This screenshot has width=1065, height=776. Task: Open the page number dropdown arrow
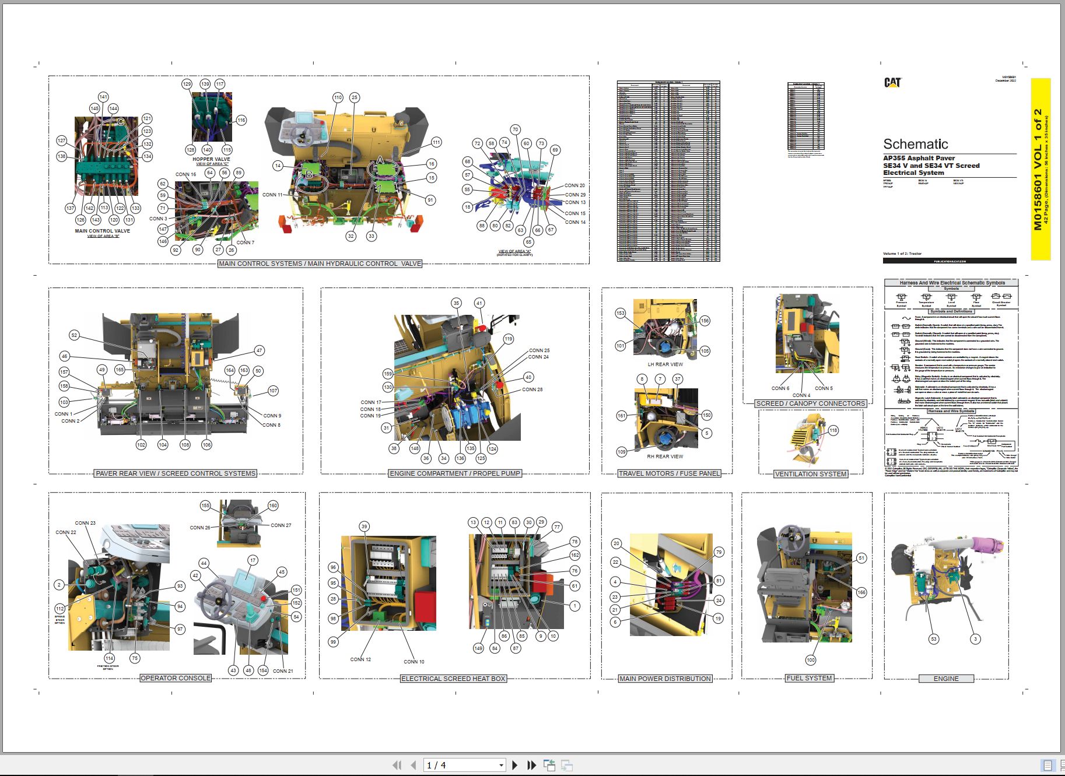point(501,765)
